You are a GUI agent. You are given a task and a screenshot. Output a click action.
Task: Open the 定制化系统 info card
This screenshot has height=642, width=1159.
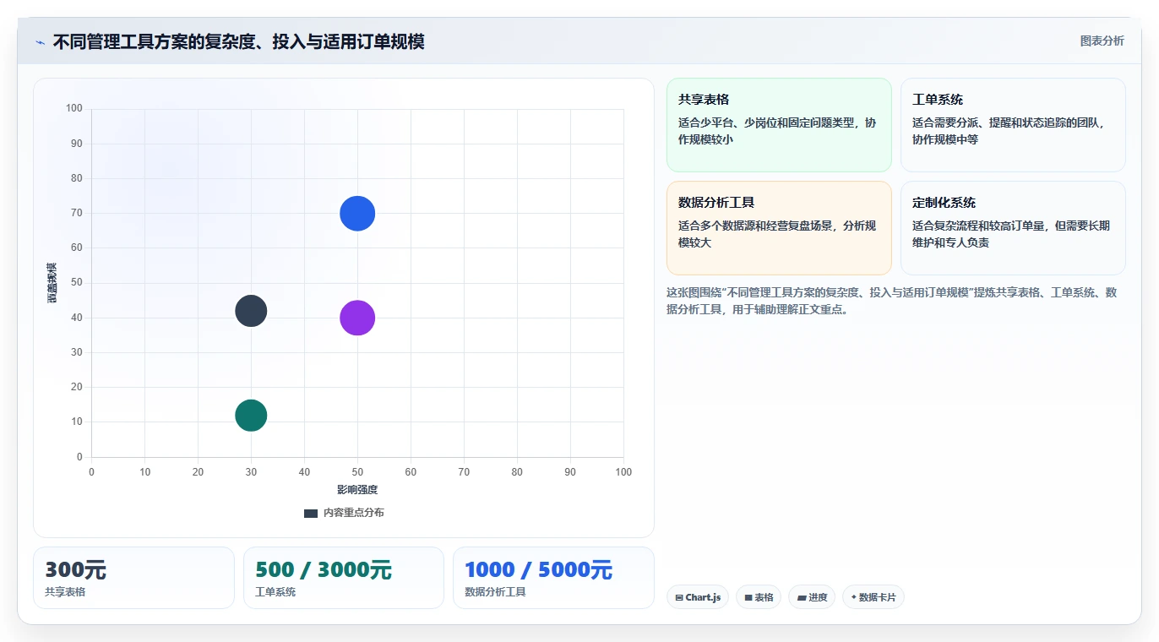pos(1013,228)
